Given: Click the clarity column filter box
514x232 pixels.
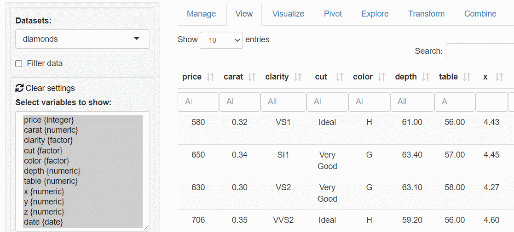Looking at the screenshot, I should pyautogui.click(x=283, y=102).
